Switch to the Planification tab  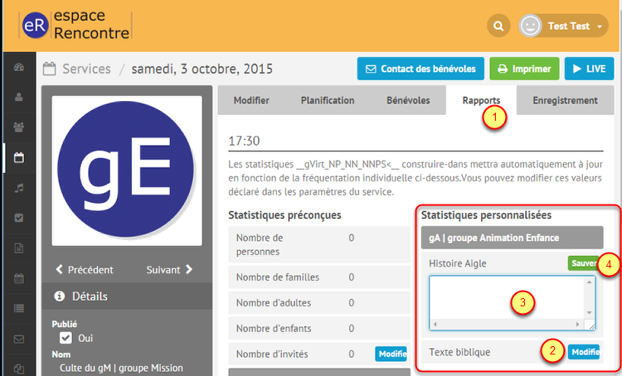tap(328, 101)
